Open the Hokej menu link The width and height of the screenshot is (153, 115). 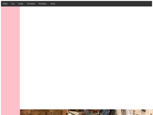(5, 4)
